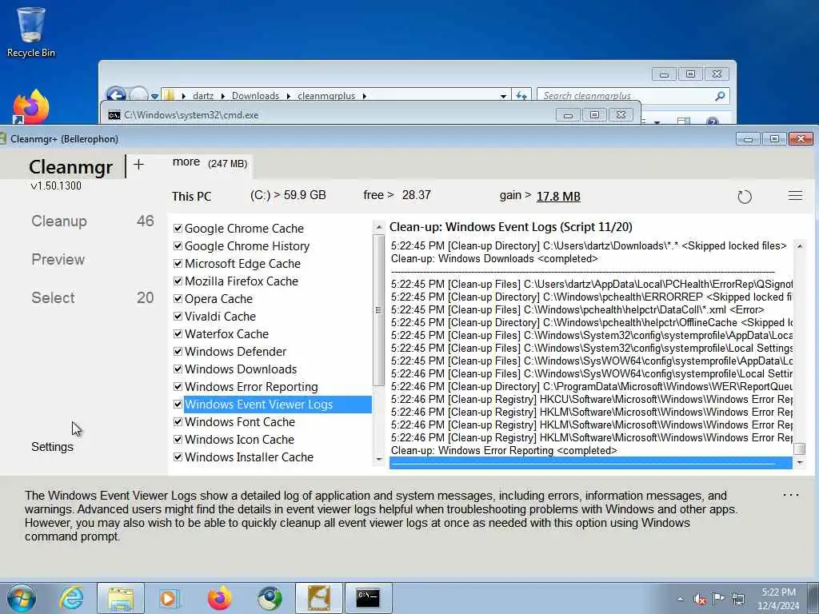819x614 pixels.
Task: Open the three-dots icon in description panel
Action: (791, 495)
